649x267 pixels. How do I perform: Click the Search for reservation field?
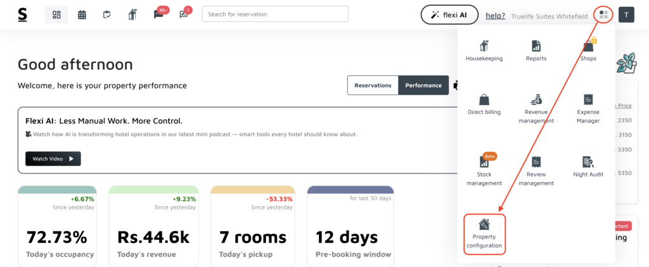274,14
